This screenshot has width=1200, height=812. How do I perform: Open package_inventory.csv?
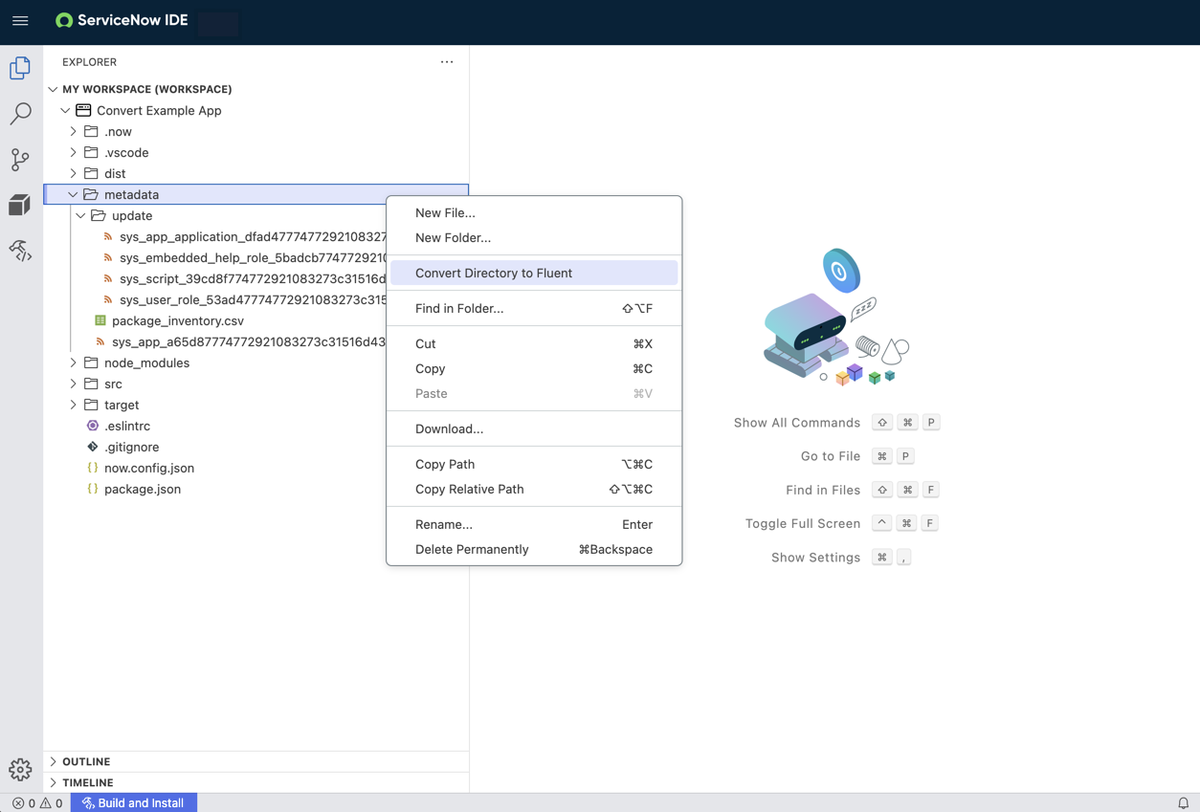pos(178,320)
